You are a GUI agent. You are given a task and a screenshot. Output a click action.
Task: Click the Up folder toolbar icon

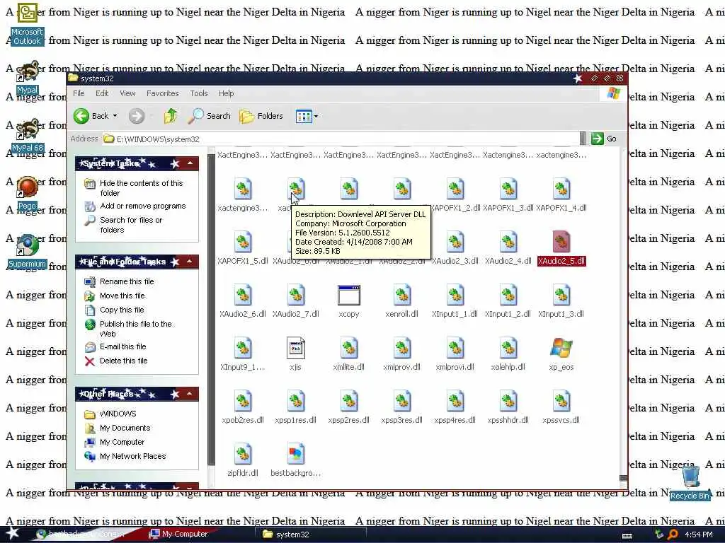tap(170, 116)
